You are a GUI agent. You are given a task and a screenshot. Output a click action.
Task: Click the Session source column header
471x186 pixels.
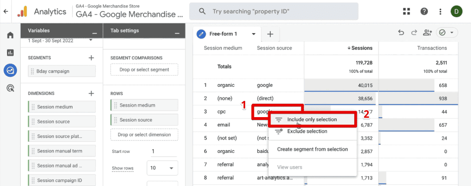pyautogui.click(x=274, y=48)
